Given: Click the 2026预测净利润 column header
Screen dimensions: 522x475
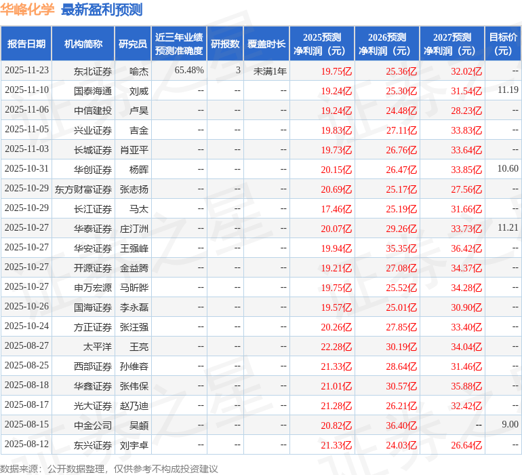Looking at the screenshot, I should 387,44.
